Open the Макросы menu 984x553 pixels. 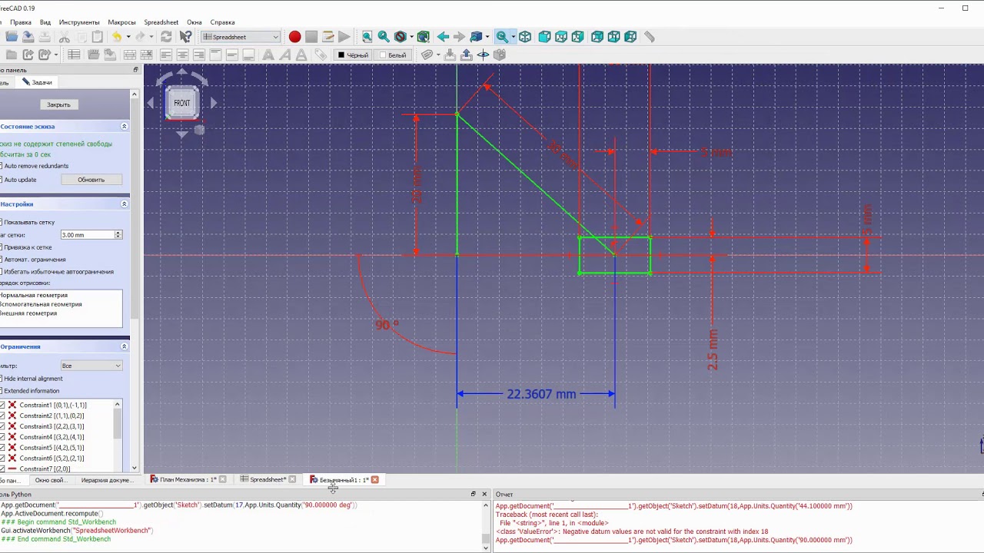121,22
